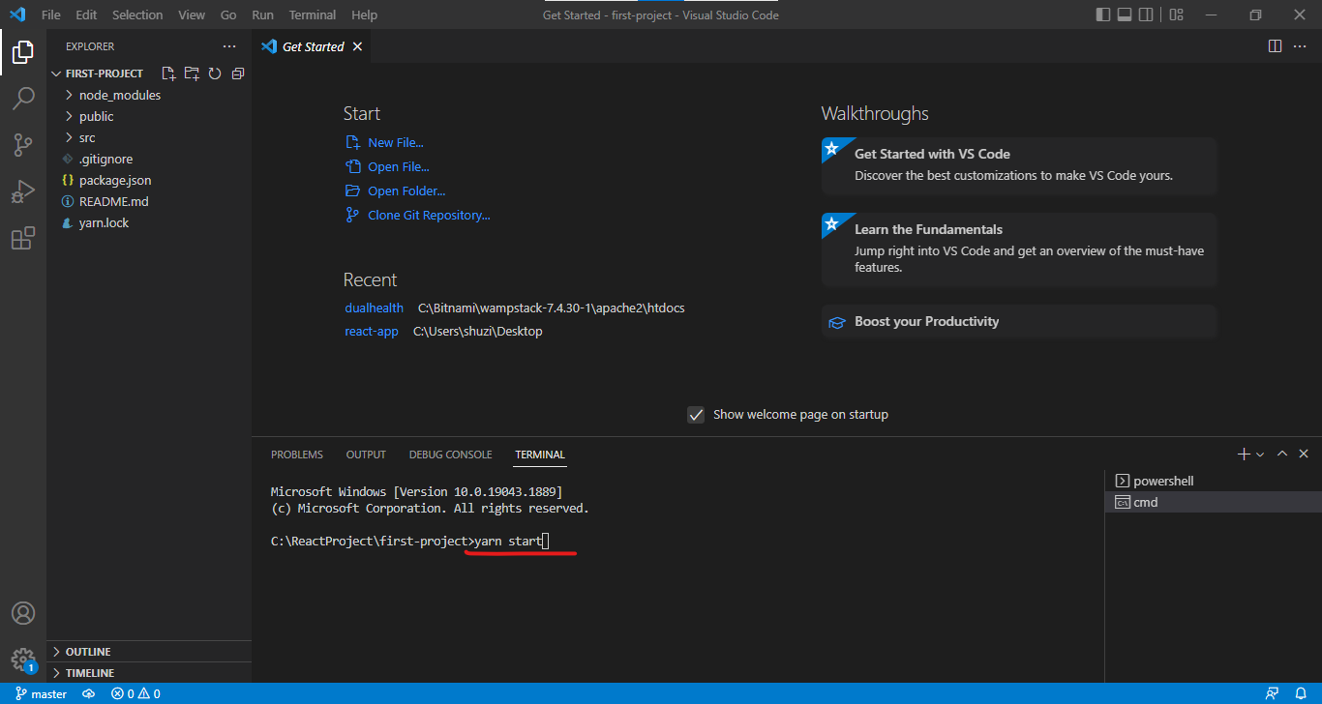
Task: Expand the public folder
Action: [x=149, y=116]
